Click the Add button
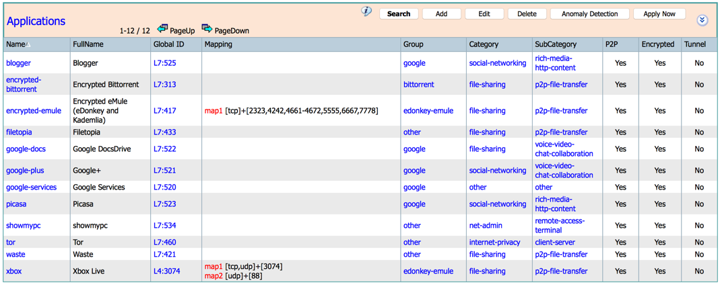This screenshot has height=285, width=720. pyautogui.click(x=441, y=13)
